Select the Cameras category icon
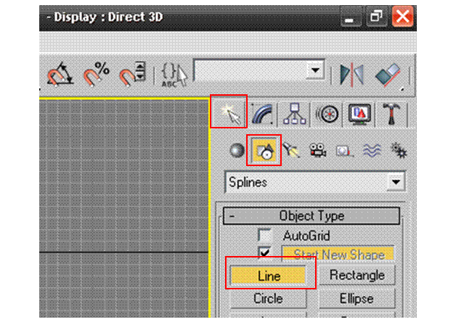Viewport: 456px width, 330px height. click(318, 150)
